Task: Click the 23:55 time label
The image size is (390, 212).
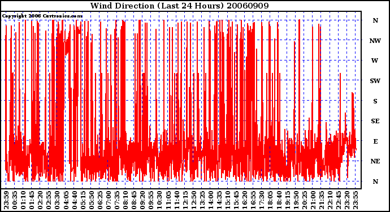Action: click(x=356, y=200)
